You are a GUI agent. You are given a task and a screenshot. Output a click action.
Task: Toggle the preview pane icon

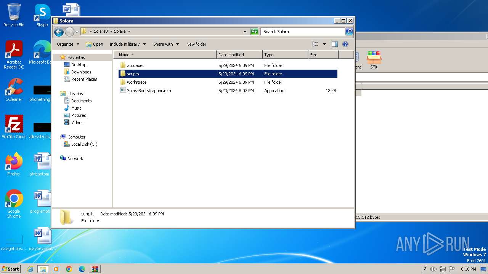(335, 44)
